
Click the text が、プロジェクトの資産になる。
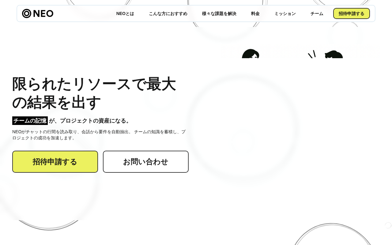pyautogui.click(x=90, y=121)
